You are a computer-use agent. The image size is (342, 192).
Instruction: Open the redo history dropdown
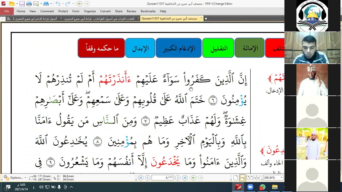pyautogui.click(x=72, y=4)
